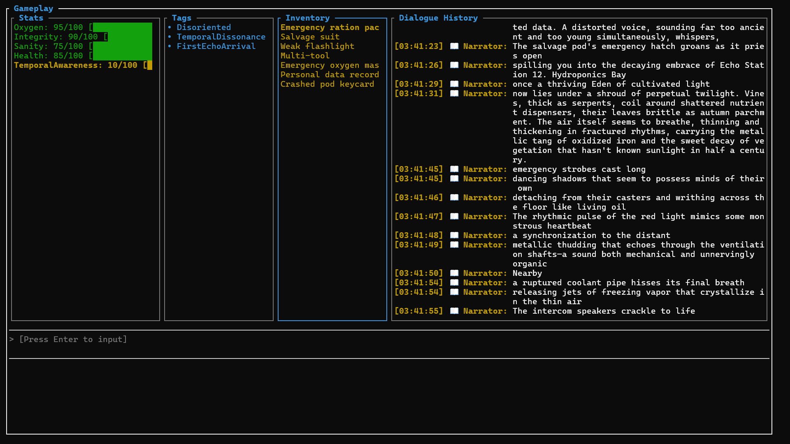Click 'The intercom speakers crackle to life' line
Image resolution: width=790 pixels, height=444 pixels.
[x=604, y=311]
